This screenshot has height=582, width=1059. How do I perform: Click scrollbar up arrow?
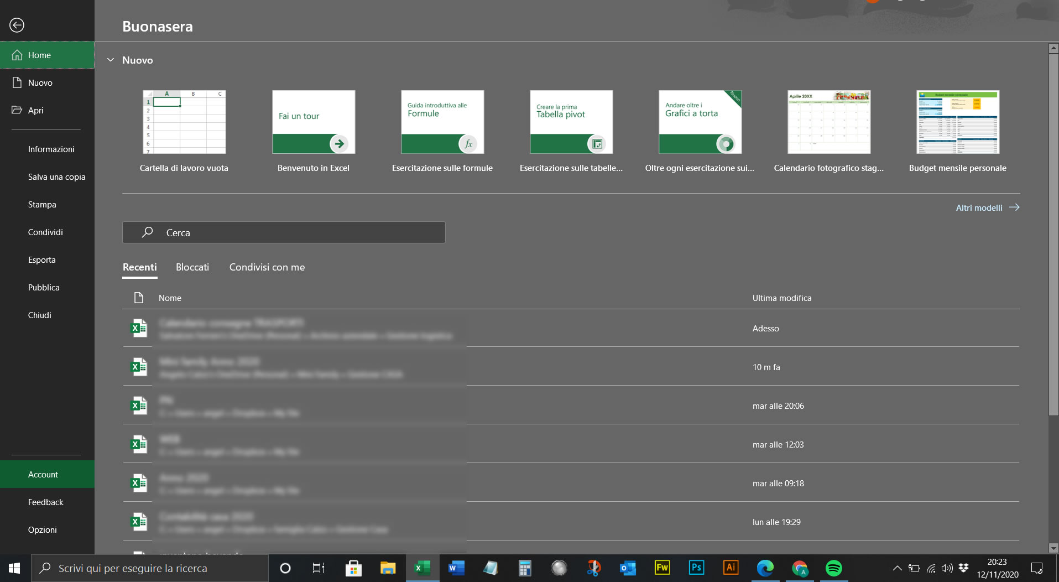point(1053,48)
